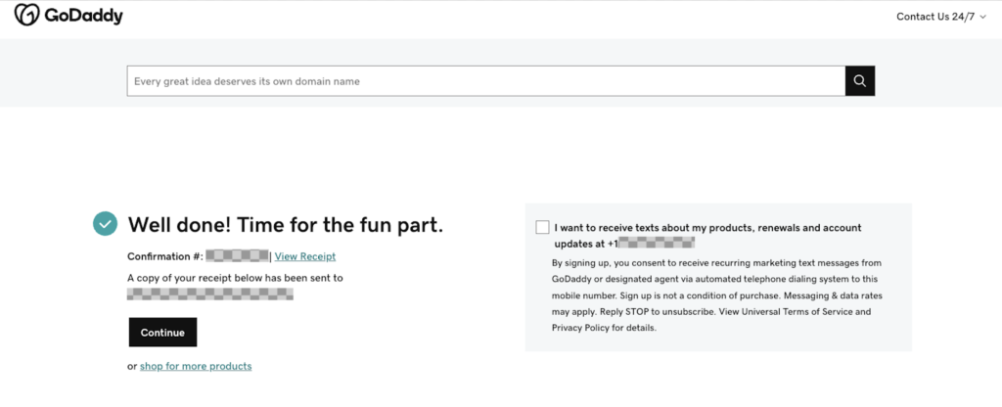The height and width of the screenshot is (407, 1002).
Task: Click the 'I want to receive texts' label
Action: click(x=706, y=228)
